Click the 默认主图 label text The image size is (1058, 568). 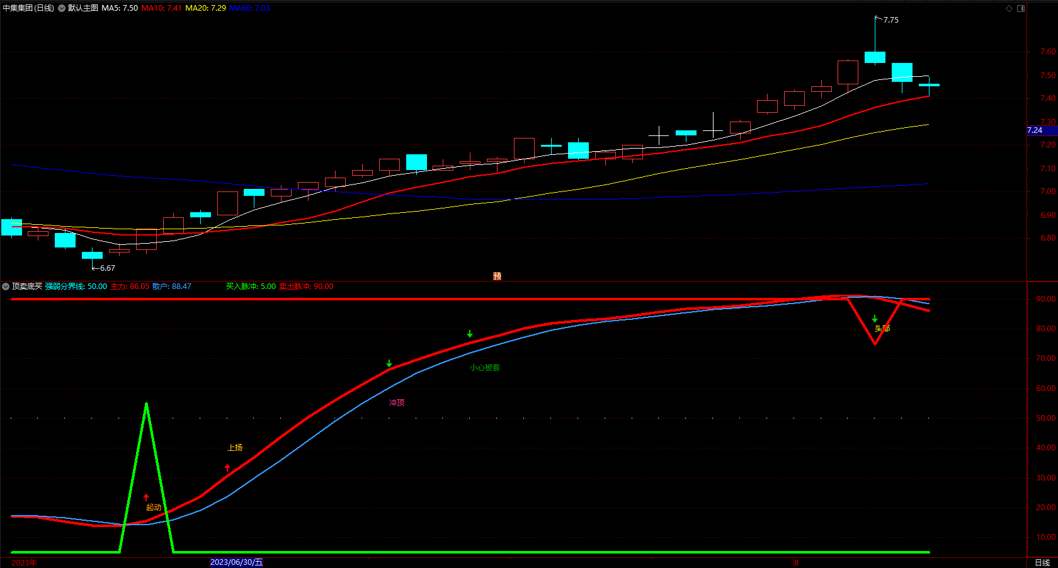(83, 8)
